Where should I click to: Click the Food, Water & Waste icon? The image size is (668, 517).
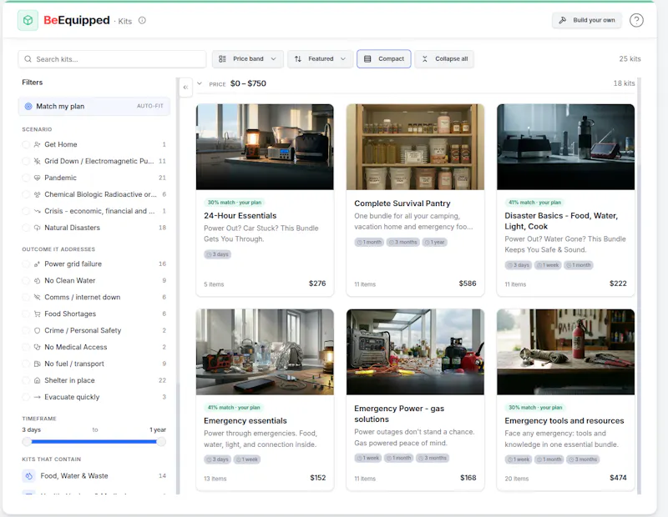pos(28,476)
